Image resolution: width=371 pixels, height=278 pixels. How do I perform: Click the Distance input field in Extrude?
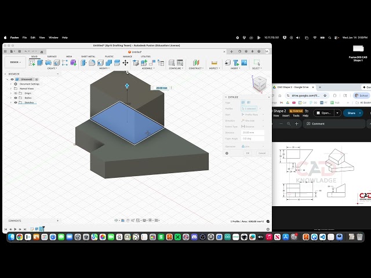point(253,133)
